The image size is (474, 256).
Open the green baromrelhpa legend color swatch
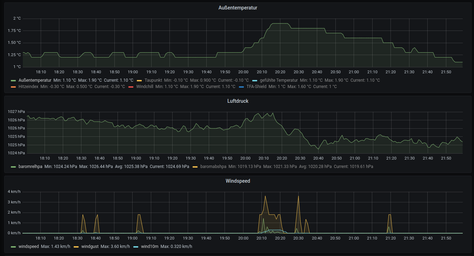click(13, 167)
